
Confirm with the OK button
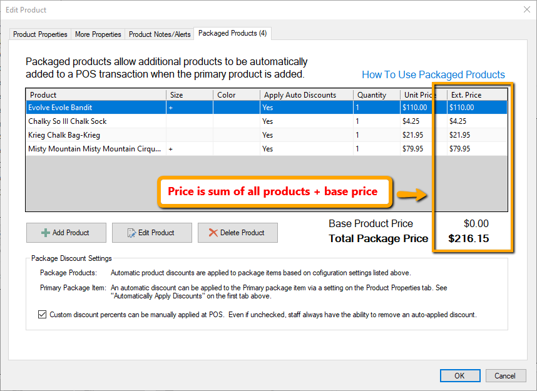click(460, 375)
